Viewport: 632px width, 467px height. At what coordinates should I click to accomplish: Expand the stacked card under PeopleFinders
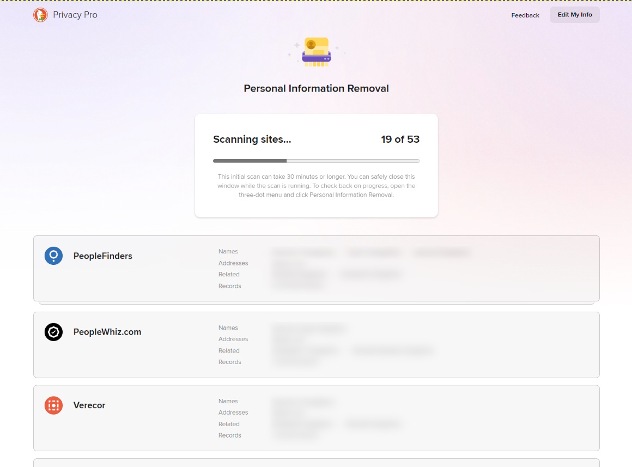point(316,302)
